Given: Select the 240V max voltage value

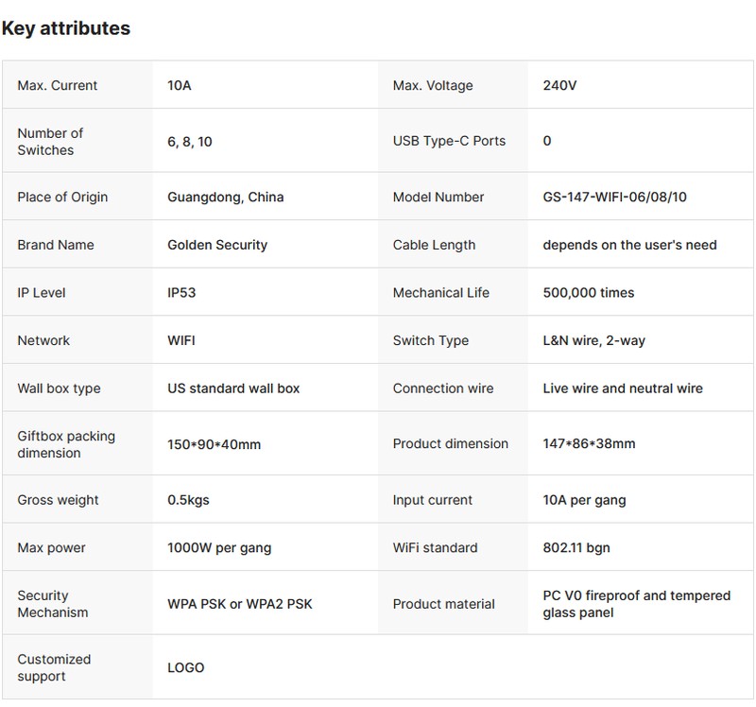Looking at the screenshot, I should [x=559, y=85].
